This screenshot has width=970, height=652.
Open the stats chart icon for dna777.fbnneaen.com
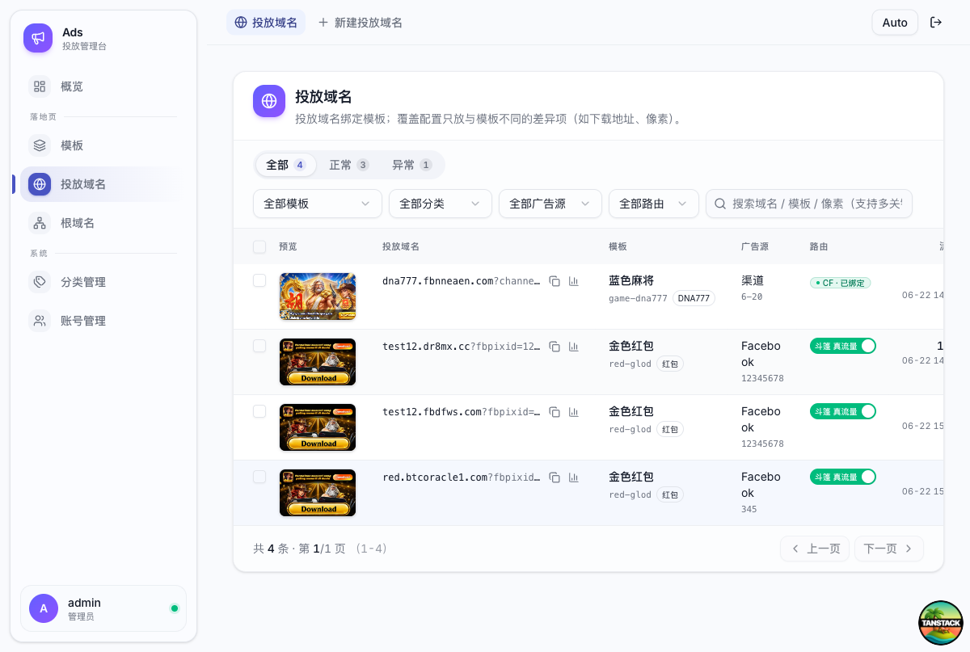(574, 281)
